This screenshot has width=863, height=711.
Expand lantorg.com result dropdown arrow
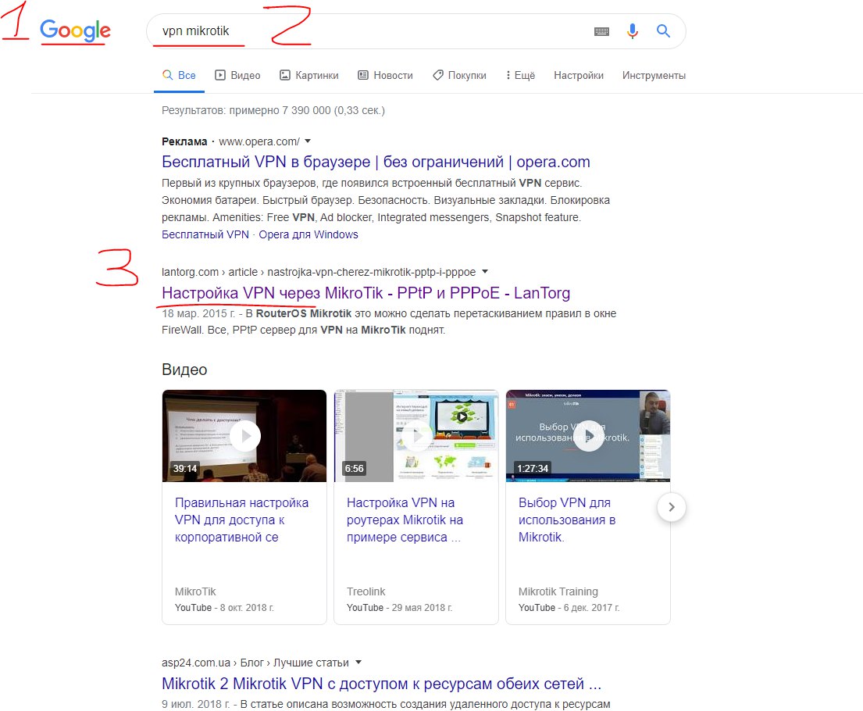485,272
